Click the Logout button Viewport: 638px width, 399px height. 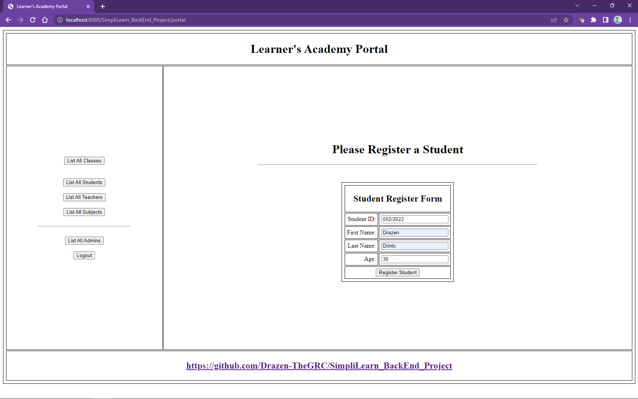click(x=84, y=256)
